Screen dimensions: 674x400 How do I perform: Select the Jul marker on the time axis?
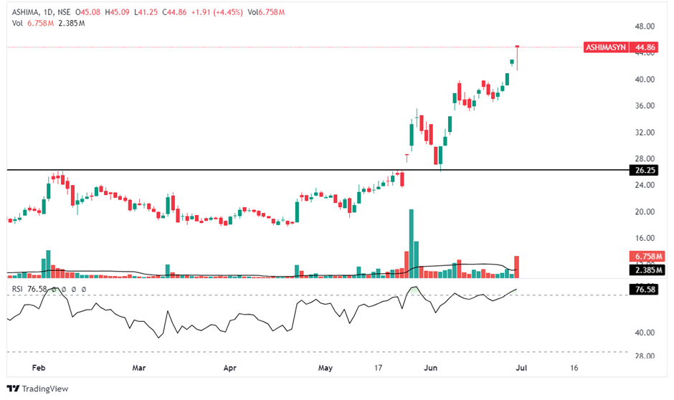coord(526,368)
